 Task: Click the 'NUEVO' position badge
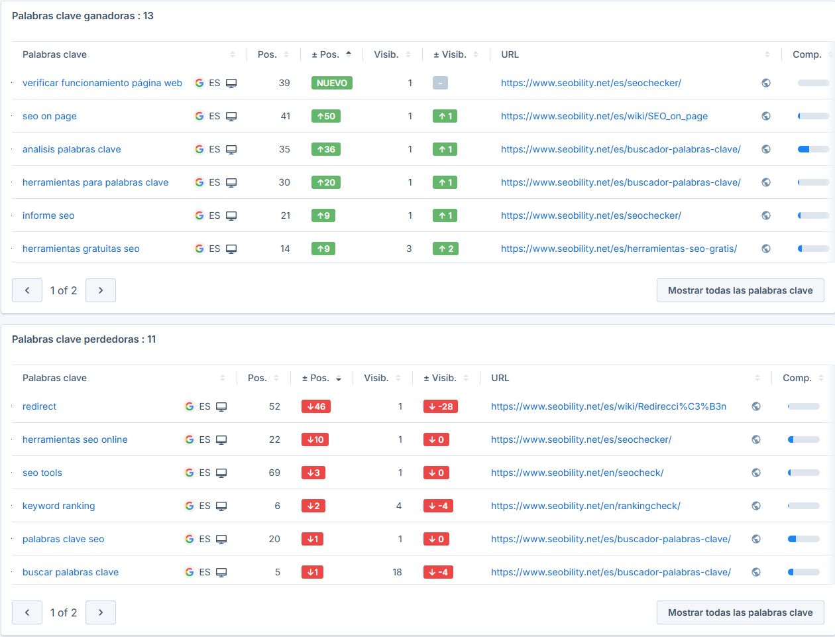pos(332,83)
